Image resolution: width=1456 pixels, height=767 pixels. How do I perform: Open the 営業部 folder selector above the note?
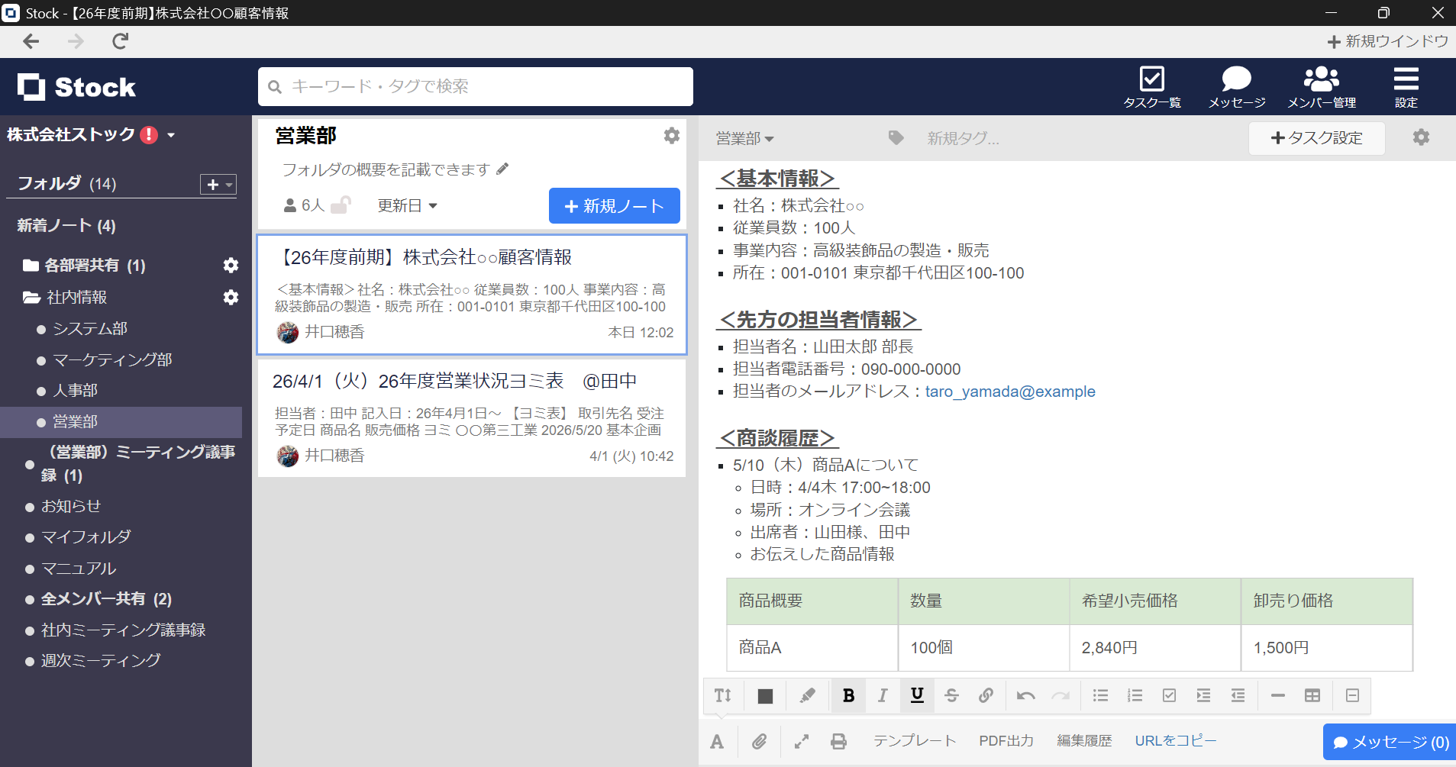click(x=744, y=137)
